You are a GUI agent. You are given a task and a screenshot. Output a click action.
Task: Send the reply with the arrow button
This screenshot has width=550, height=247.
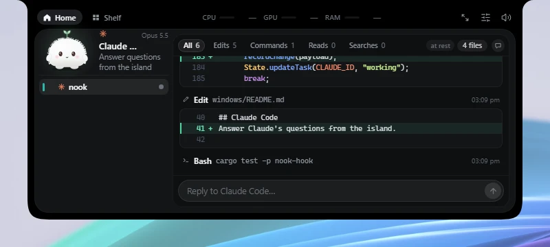pyautogui.click(x=493, y=191)
